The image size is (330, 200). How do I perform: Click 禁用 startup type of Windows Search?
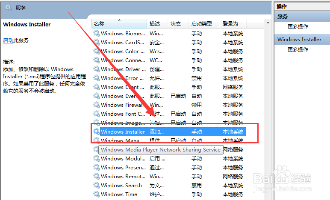click(x=197, y=186)
